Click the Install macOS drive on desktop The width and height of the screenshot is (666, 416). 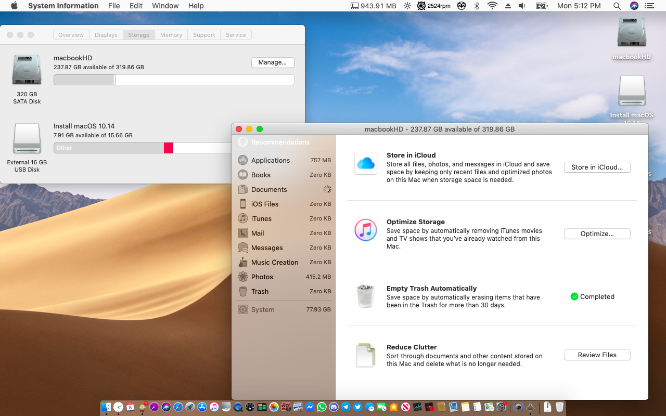pos(632,92)
